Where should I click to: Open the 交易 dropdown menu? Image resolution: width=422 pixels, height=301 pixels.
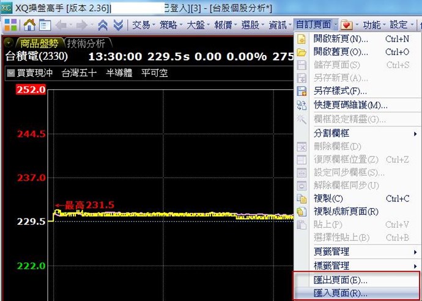tap(144, 25)
